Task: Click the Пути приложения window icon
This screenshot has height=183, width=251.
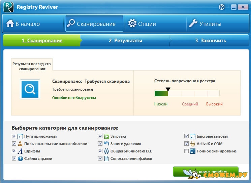Action: pyautogui.click(x=20, y=136)
